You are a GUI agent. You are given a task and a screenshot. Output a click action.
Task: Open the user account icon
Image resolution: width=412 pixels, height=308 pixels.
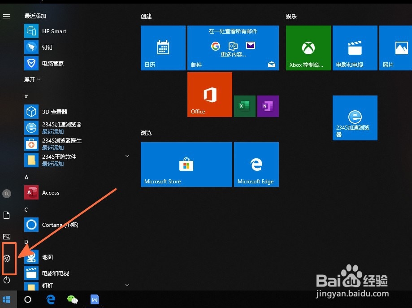(7, 194)
